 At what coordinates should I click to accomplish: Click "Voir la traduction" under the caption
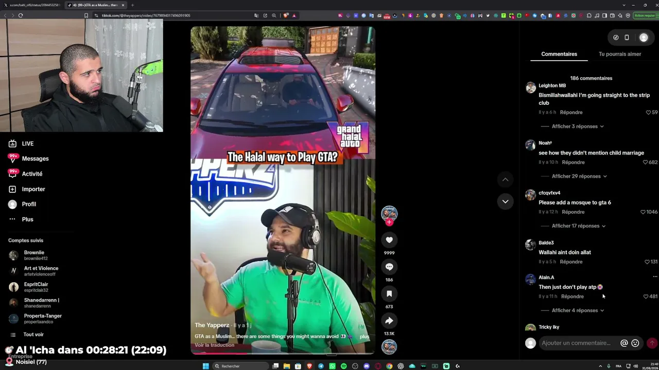(x=214, y=345)
